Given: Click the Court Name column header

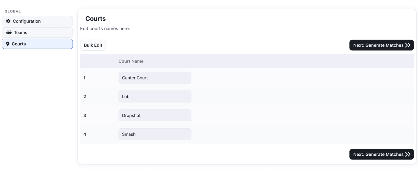Looking at the screenshot, I should [131, 61].
